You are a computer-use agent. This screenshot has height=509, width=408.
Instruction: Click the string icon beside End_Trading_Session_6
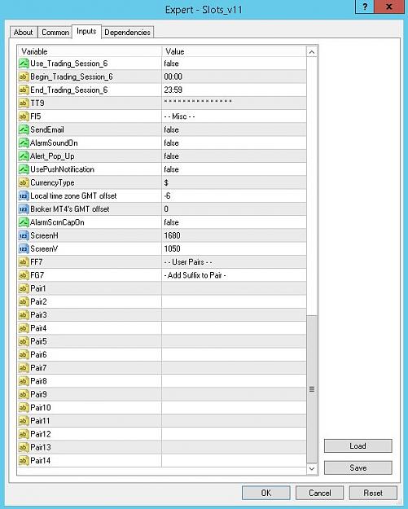(24, 90)
